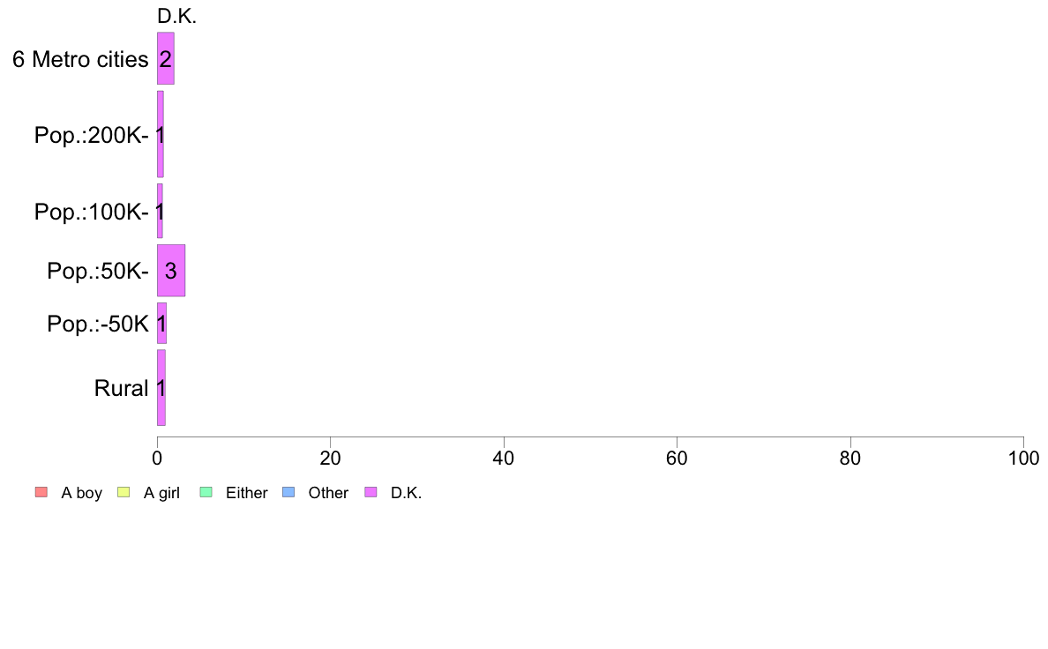Select the Rural bar
1048x649 pixels.
coord(161,388)
